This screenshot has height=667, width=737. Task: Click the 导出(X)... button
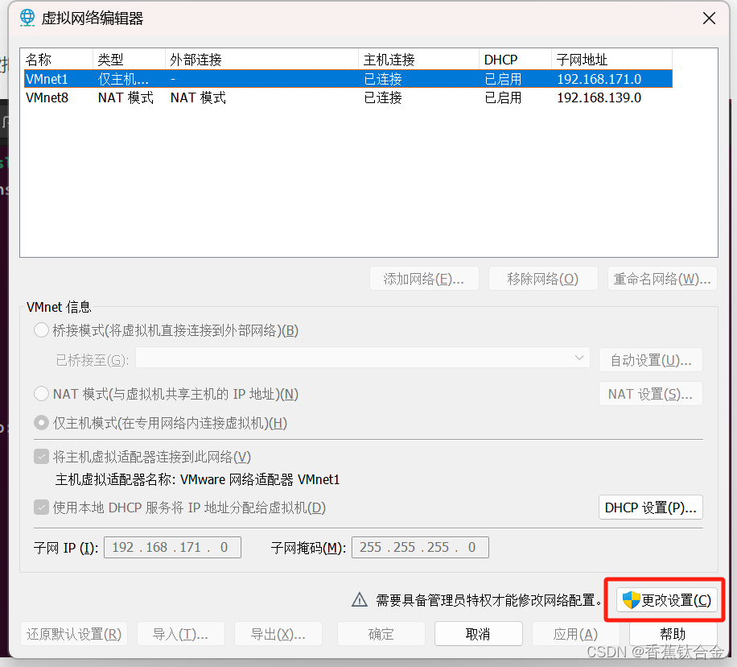point(278,634)
